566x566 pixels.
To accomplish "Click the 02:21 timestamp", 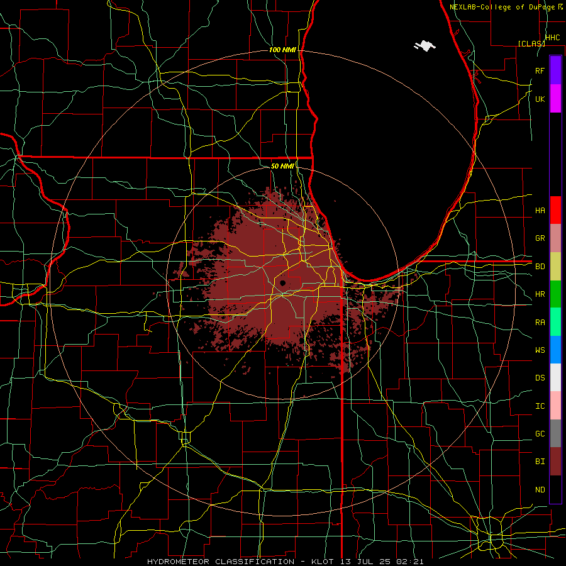I will point(409,562).
